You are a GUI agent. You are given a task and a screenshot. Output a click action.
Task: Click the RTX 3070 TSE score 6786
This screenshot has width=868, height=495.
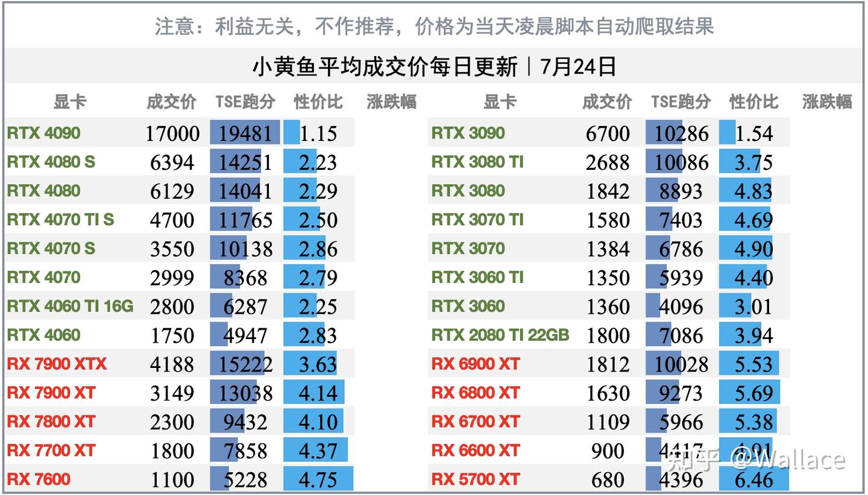click(x=681, y=249)
